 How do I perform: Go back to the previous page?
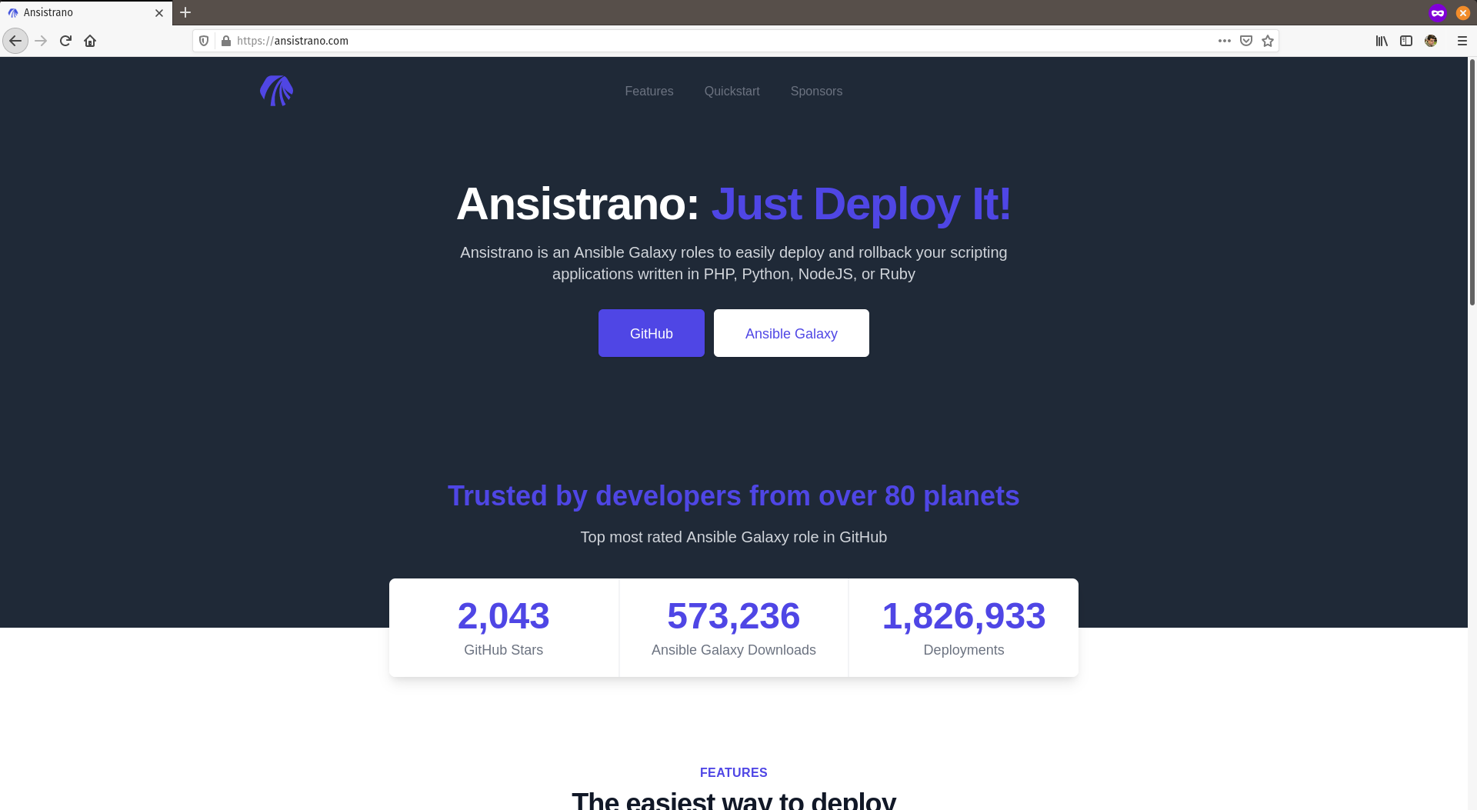[x=15, y=41]
